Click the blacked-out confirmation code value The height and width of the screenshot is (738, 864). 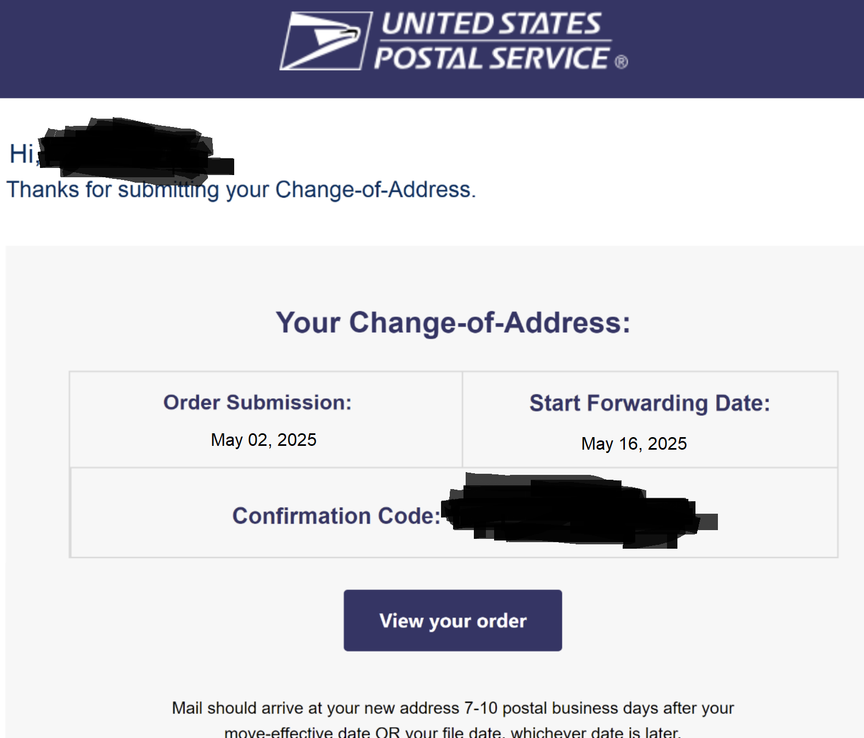pos(579,511)
